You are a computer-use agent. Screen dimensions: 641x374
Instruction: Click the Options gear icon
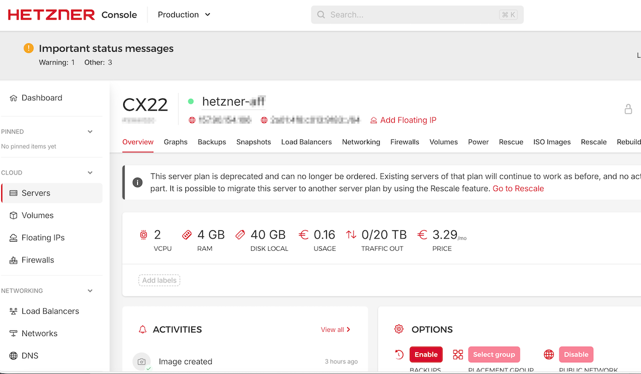click(398, 329)
